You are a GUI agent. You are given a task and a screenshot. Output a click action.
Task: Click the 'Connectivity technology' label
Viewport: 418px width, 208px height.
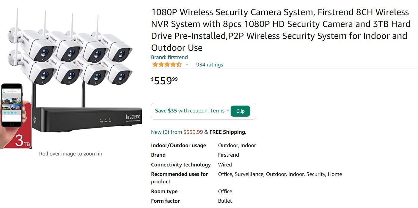click(x=181, y=165)
